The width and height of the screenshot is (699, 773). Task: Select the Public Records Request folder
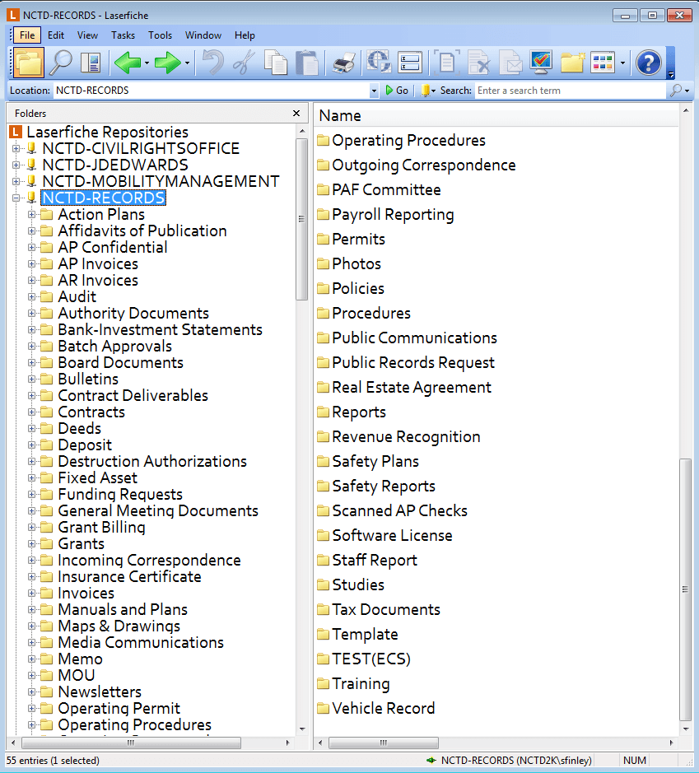click(x=413, y=363)
